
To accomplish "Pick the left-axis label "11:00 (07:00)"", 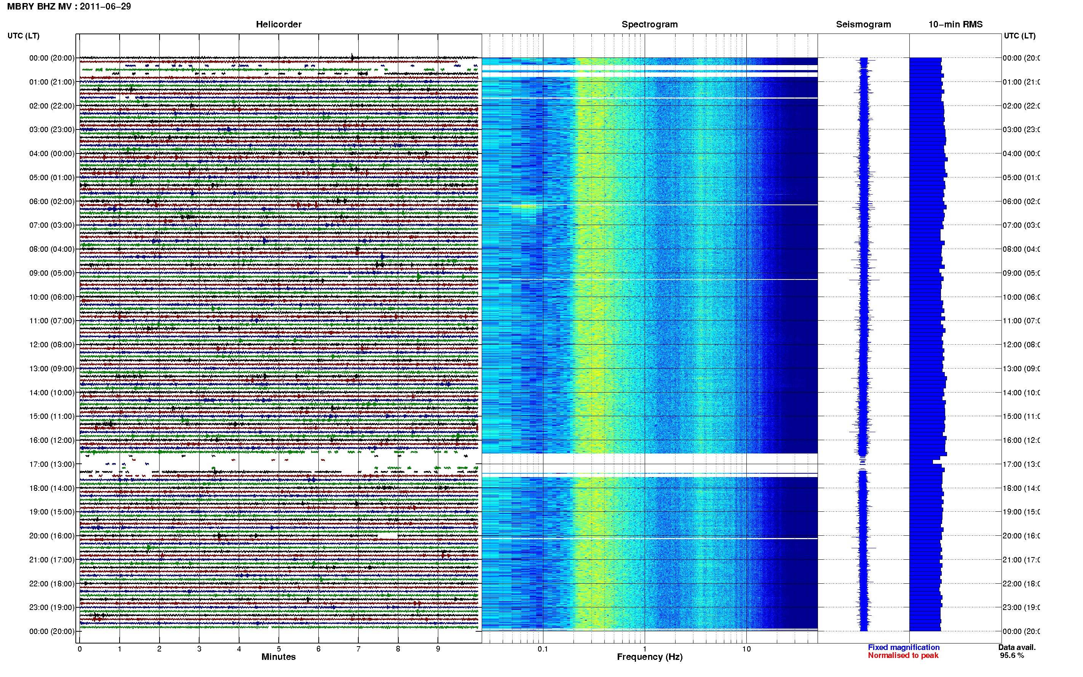I will (x=52, y=321).
